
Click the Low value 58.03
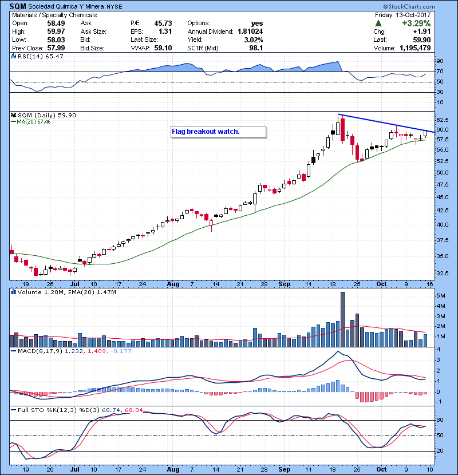tap(56, 39)
